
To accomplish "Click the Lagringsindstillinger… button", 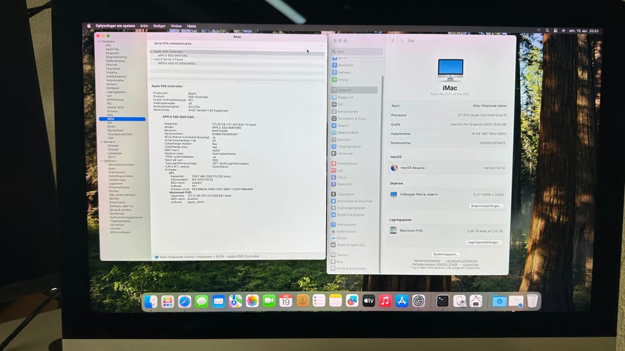I will (484, 242).
